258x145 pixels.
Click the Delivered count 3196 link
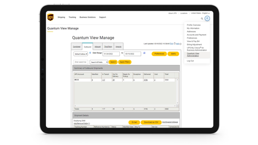point(146,80)
